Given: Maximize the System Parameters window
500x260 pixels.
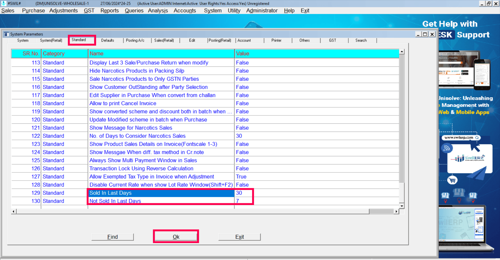Looking at the screenshot, I should coord(425,34).
